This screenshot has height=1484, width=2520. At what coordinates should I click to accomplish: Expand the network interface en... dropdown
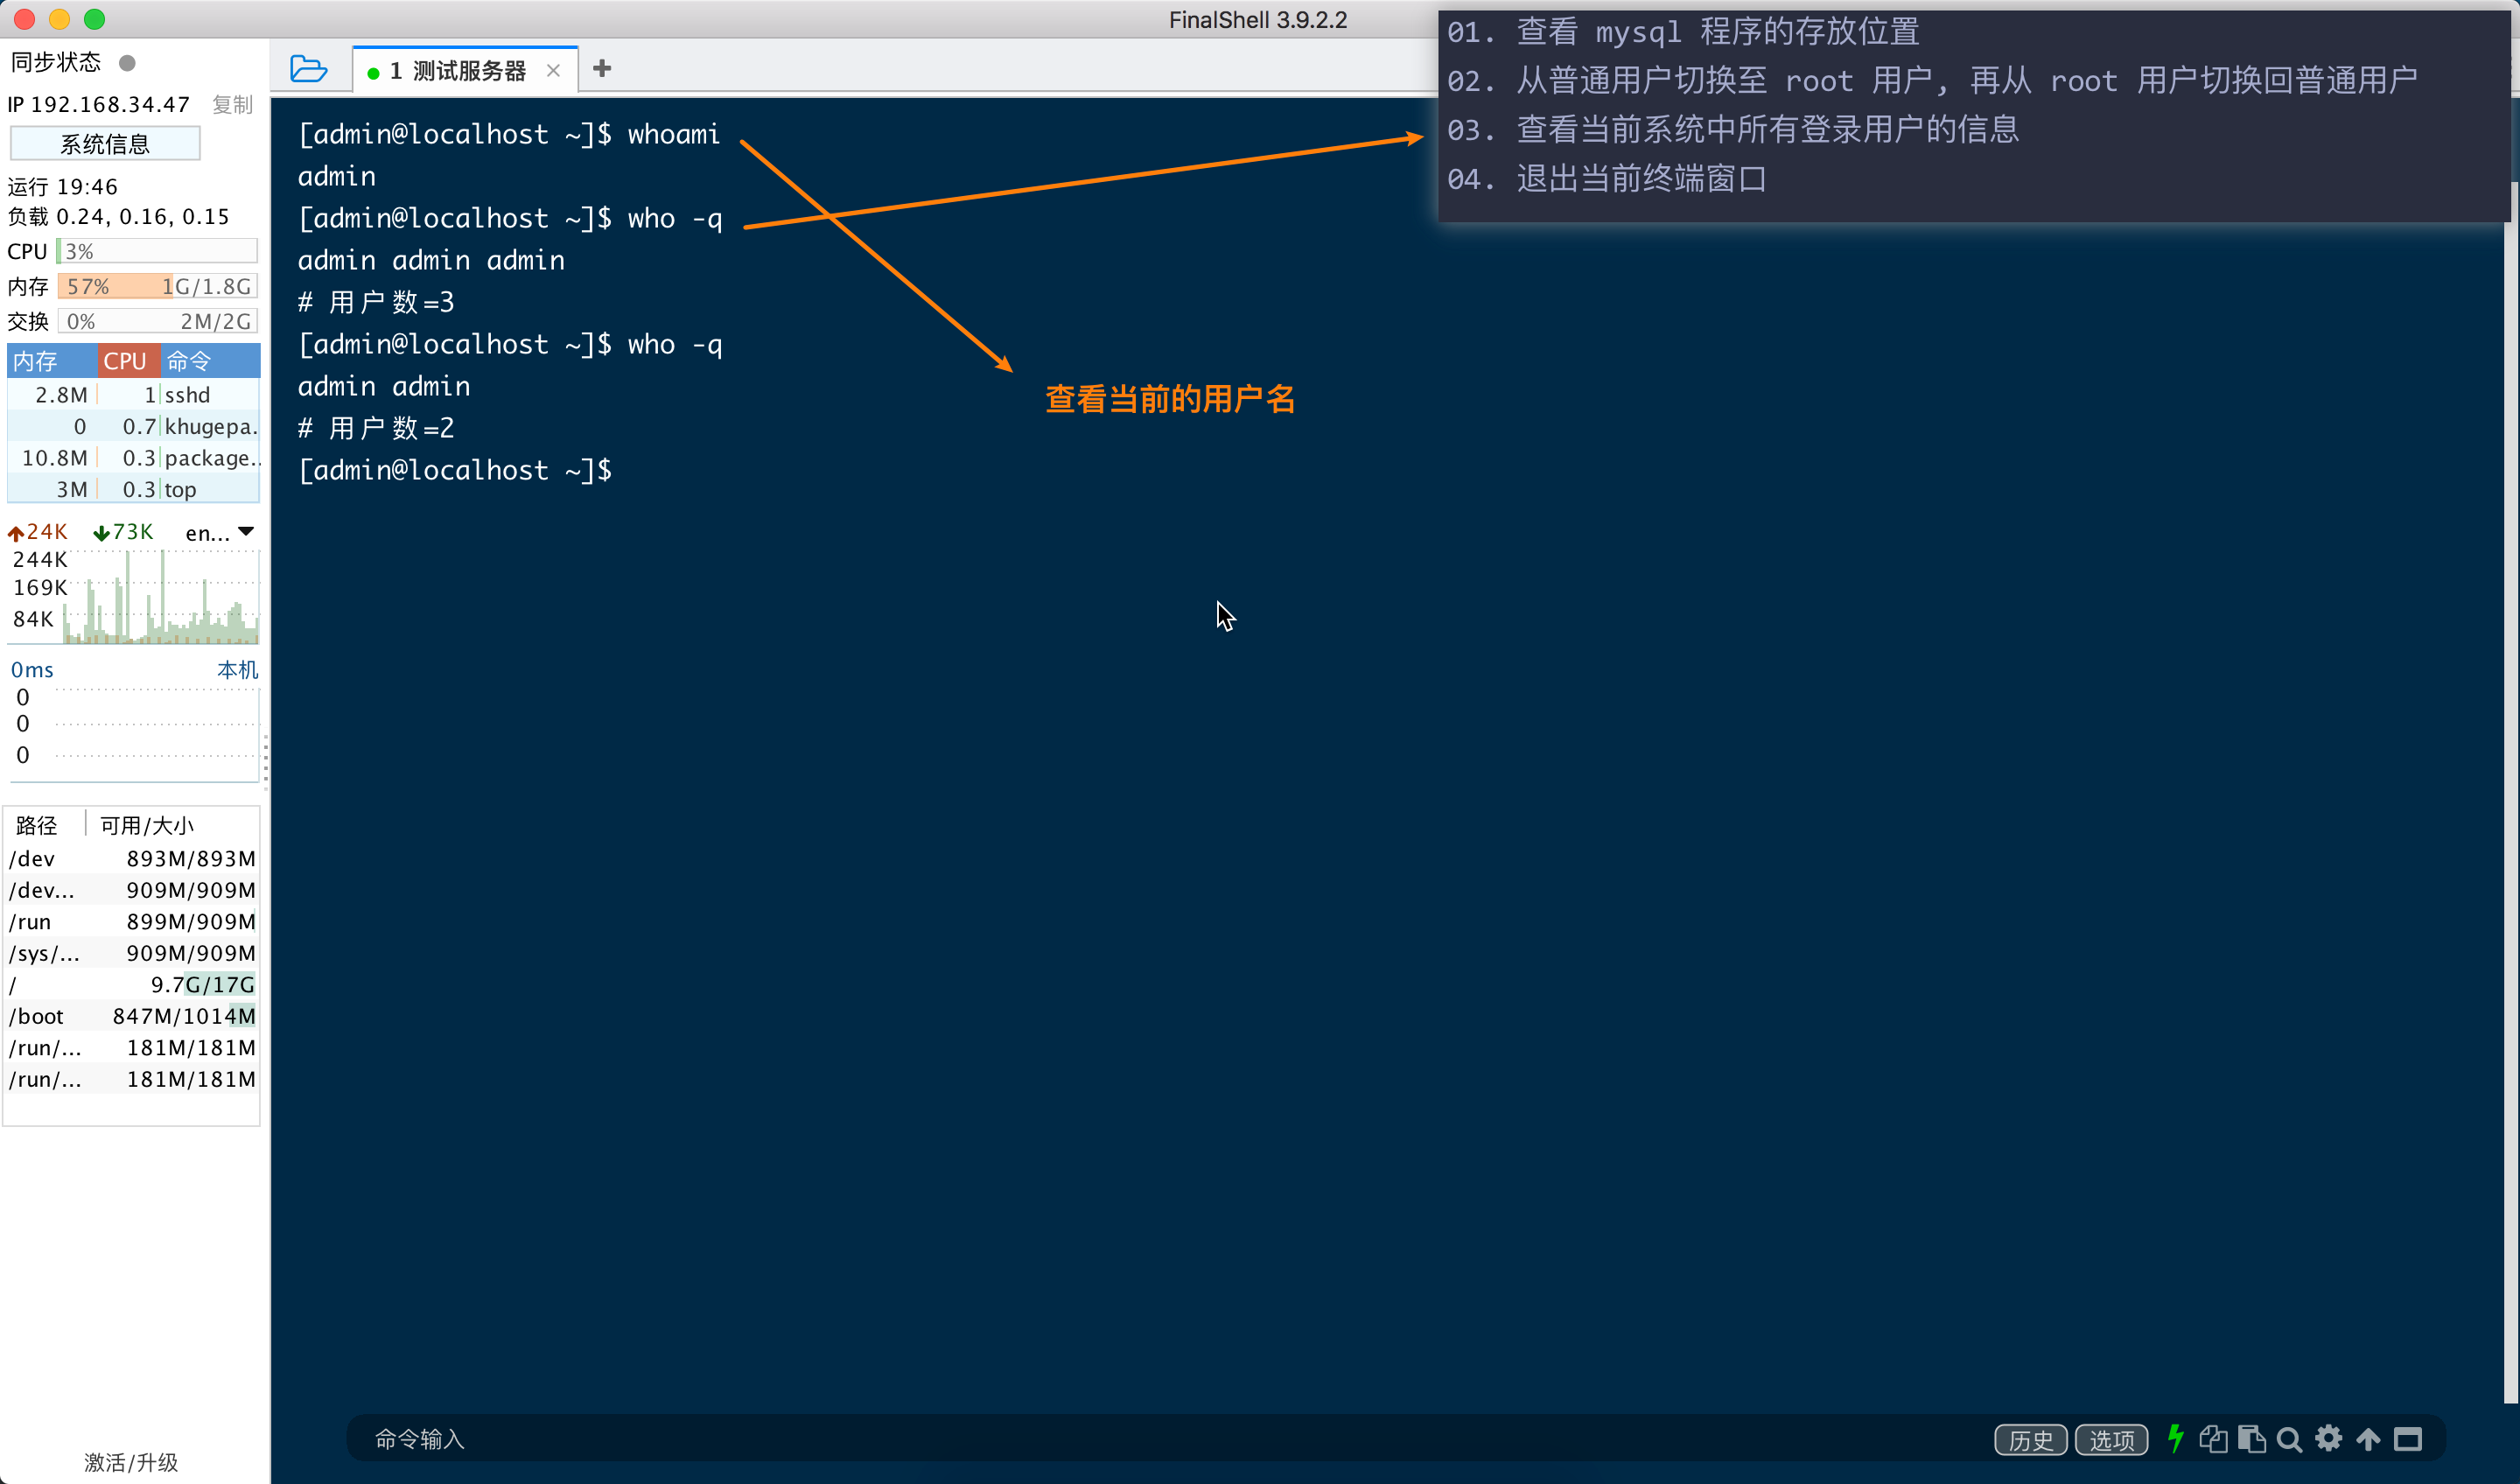246,532
